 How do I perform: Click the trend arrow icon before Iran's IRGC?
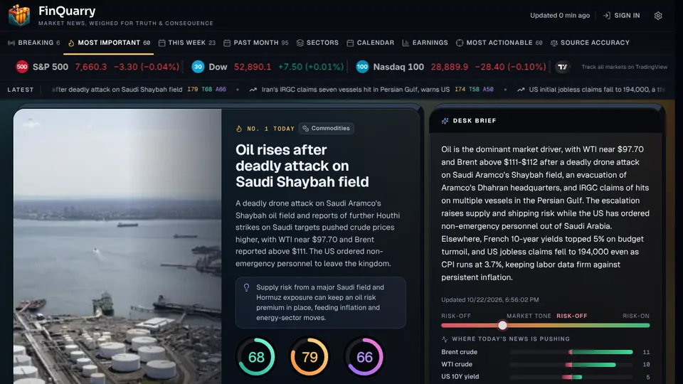tap(253, 90)
